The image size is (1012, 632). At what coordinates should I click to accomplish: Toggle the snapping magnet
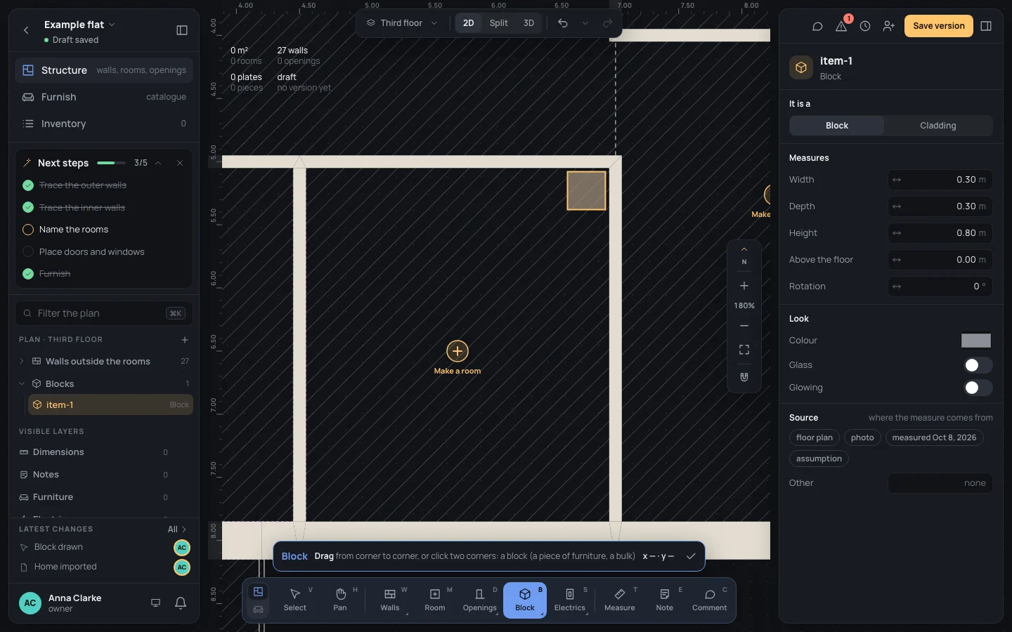pyautogui.click(x=744, y=377)
